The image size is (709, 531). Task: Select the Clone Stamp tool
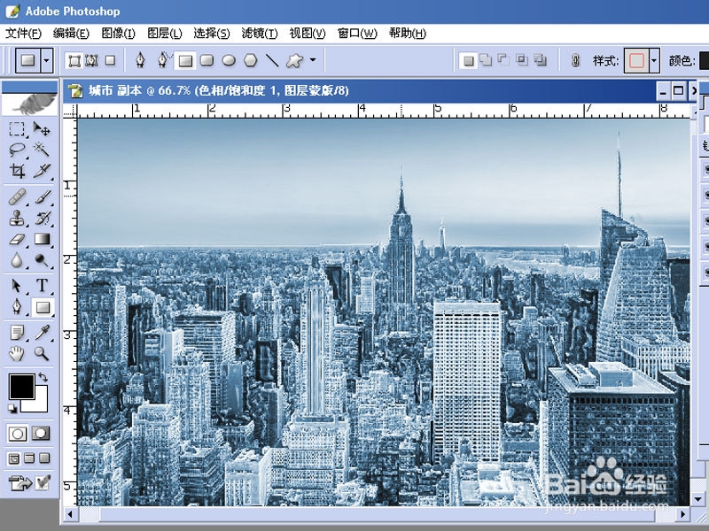pos(17,218)
